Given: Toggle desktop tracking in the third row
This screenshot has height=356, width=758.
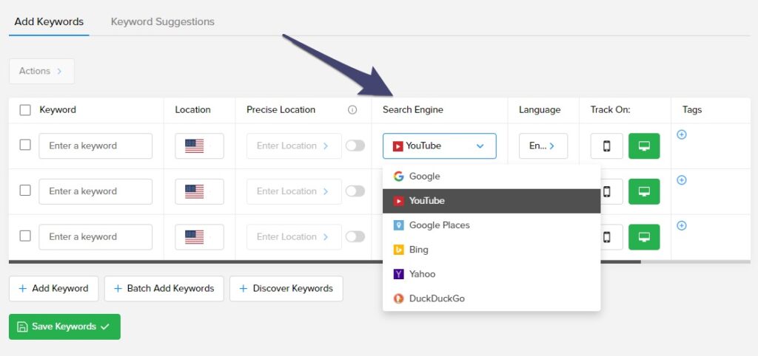Looking at the screenshot, I should pyautogui.click(x=644, y=237).
